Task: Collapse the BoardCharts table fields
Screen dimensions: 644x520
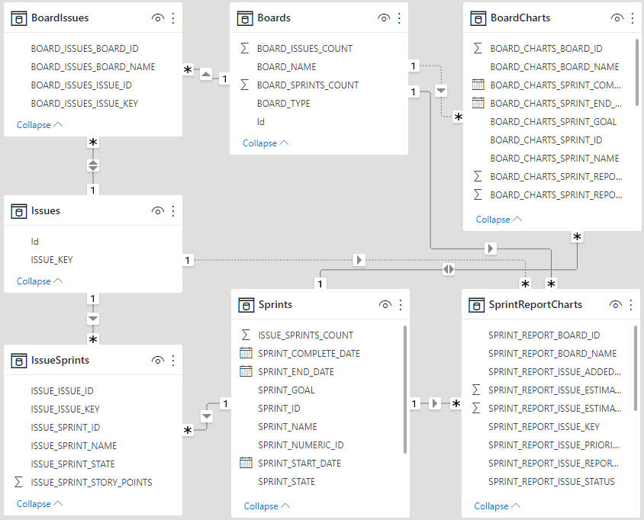Action: [x=499, y=220]
